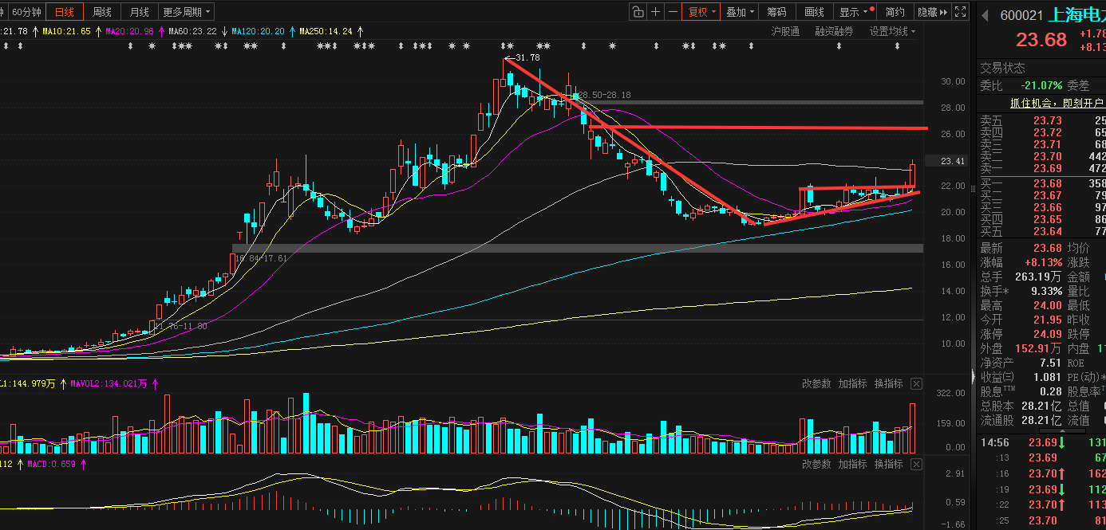Click the 上海电力 stock name
The image size is (1106, 530).
1076,15
